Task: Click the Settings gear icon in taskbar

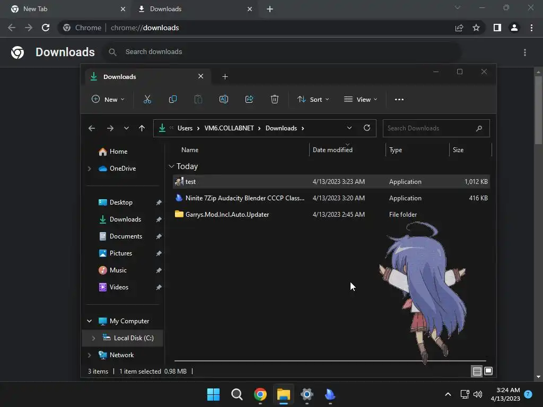Action: (x=307, y=394)
